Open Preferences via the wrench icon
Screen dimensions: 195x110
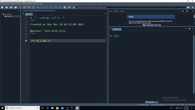[x=69, y=7]
